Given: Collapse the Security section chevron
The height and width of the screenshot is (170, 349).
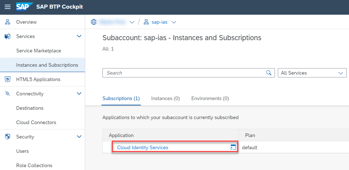Looking at the screenshot, I should tap(79, 137).
